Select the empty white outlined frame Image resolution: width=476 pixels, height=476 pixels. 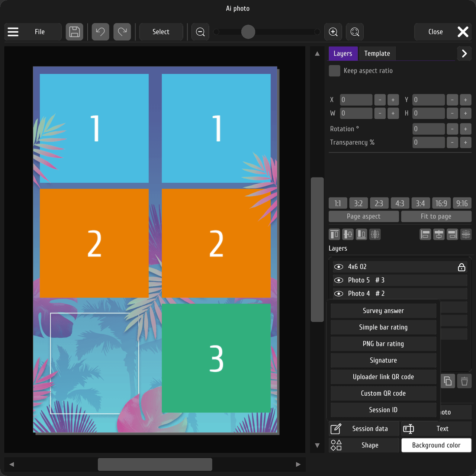click(x=94, y=363)
